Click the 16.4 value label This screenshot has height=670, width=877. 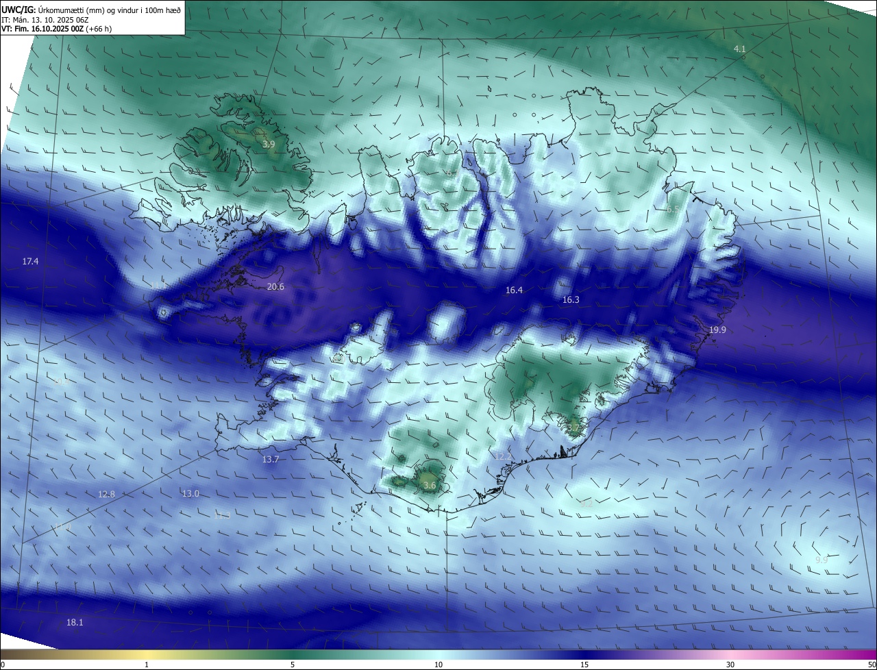pos(514,290)
